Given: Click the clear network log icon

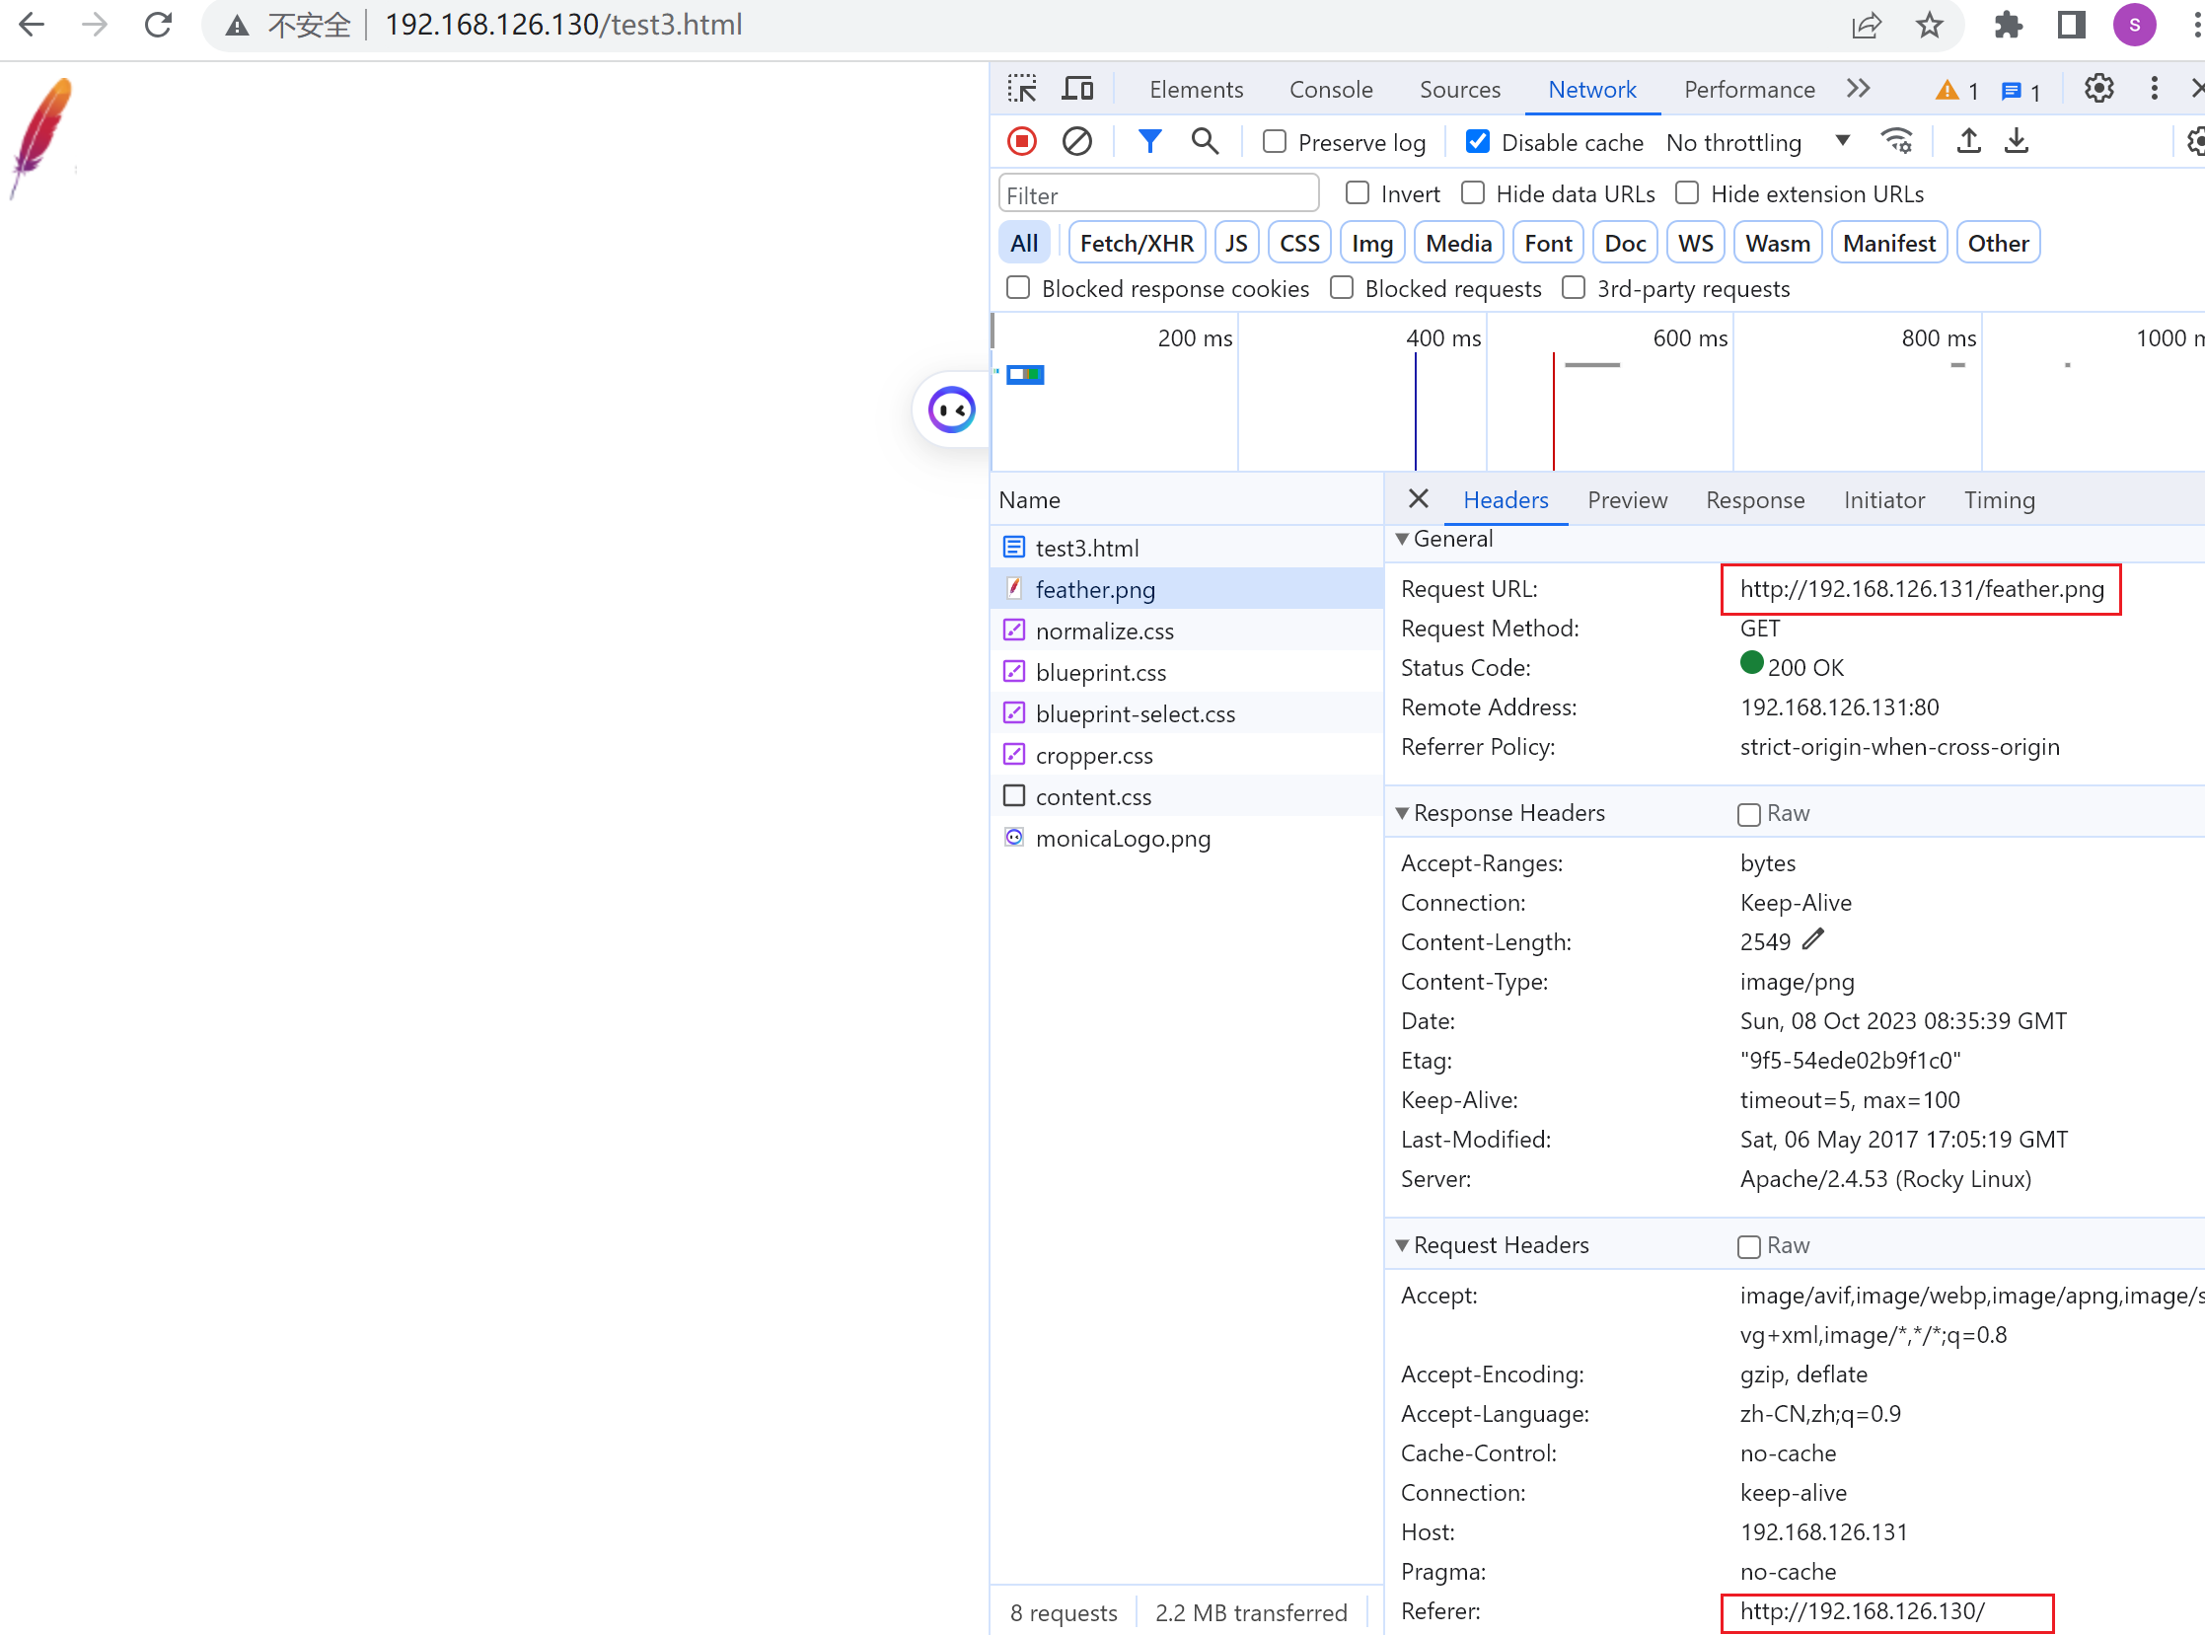Looking at the screenshot, I should coord(1076,142).
